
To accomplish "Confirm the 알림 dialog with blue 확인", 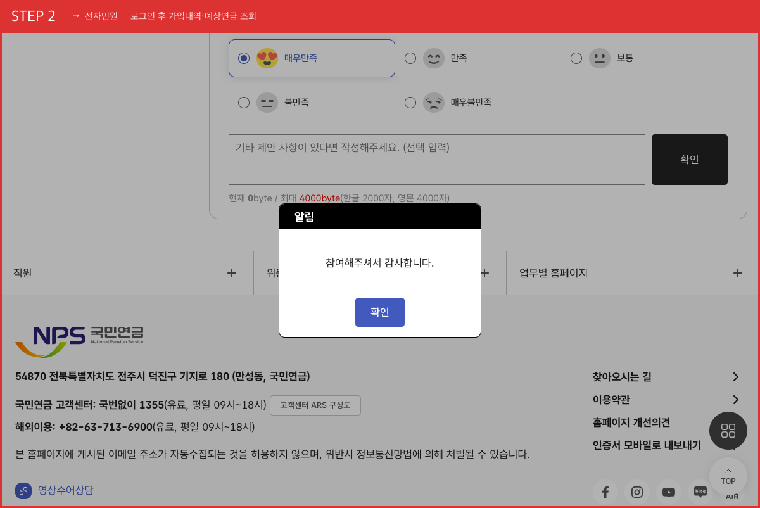I will pyautogui.click(x=380, y=312).
